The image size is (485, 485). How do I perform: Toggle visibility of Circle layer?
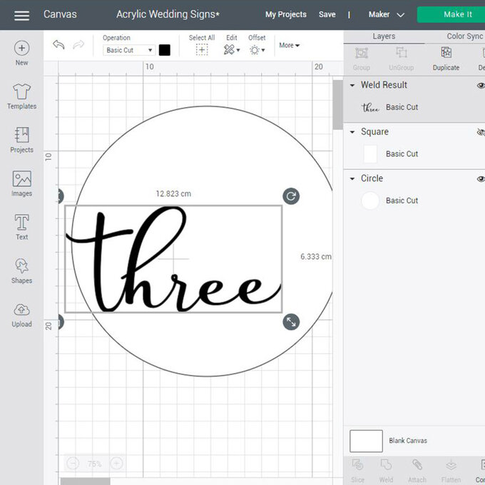[480, 179]
